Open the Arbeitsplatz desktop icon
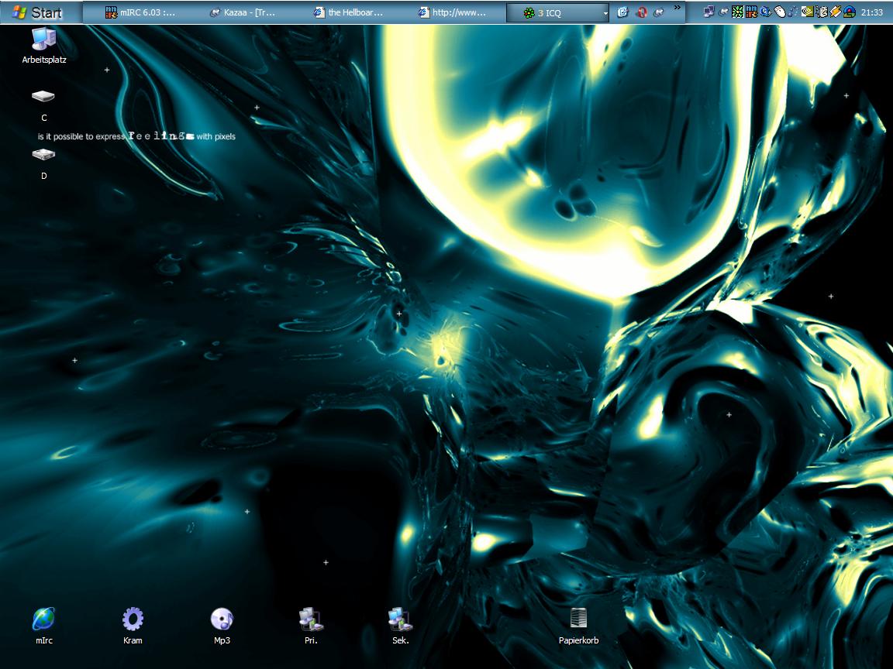The image size is (893, 669). point(43,40)
